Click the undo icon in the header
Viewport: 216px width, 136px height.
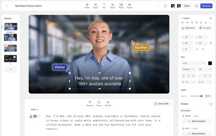coord(158,6)
